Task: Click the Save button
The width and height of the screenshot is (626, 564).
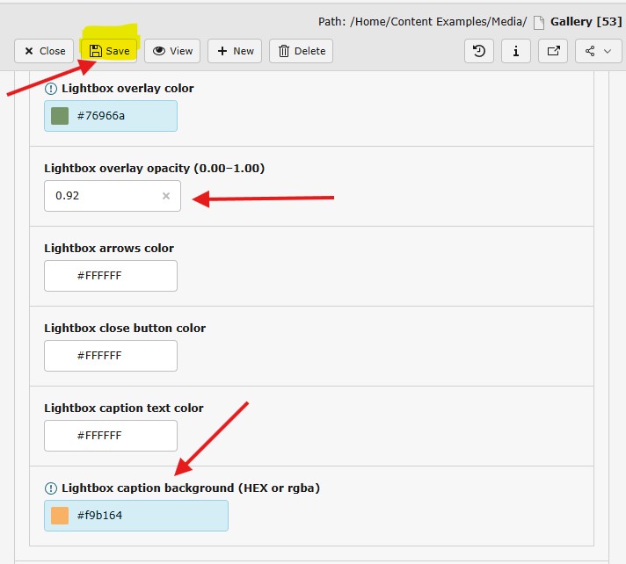Action: tap(109, 51)
